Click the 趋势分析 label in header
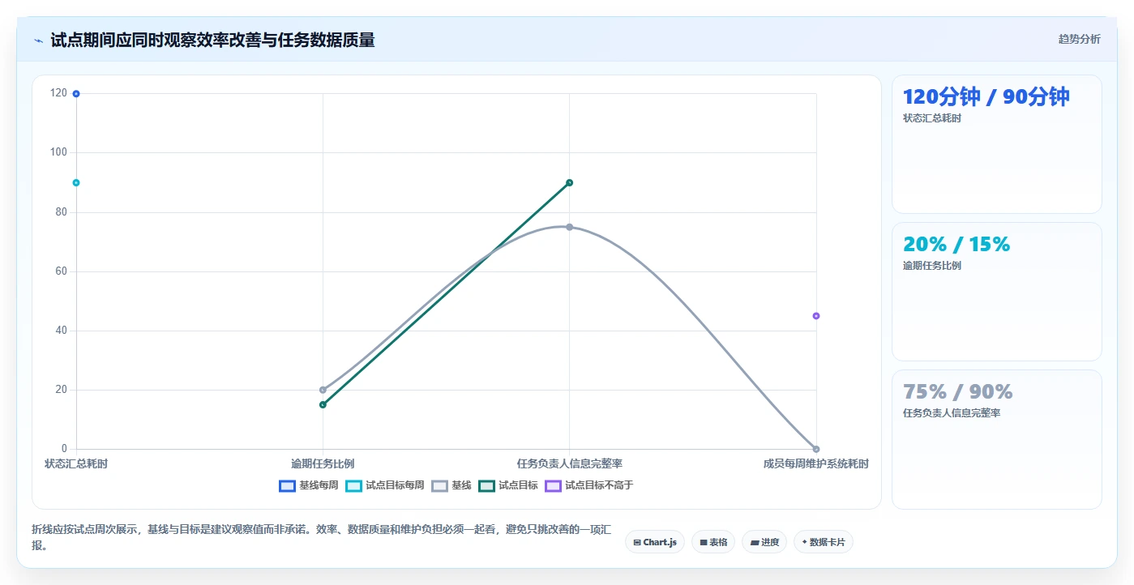Viewport: 1134px width, 585px height. pyautogui.click(x=1079, y=39)
